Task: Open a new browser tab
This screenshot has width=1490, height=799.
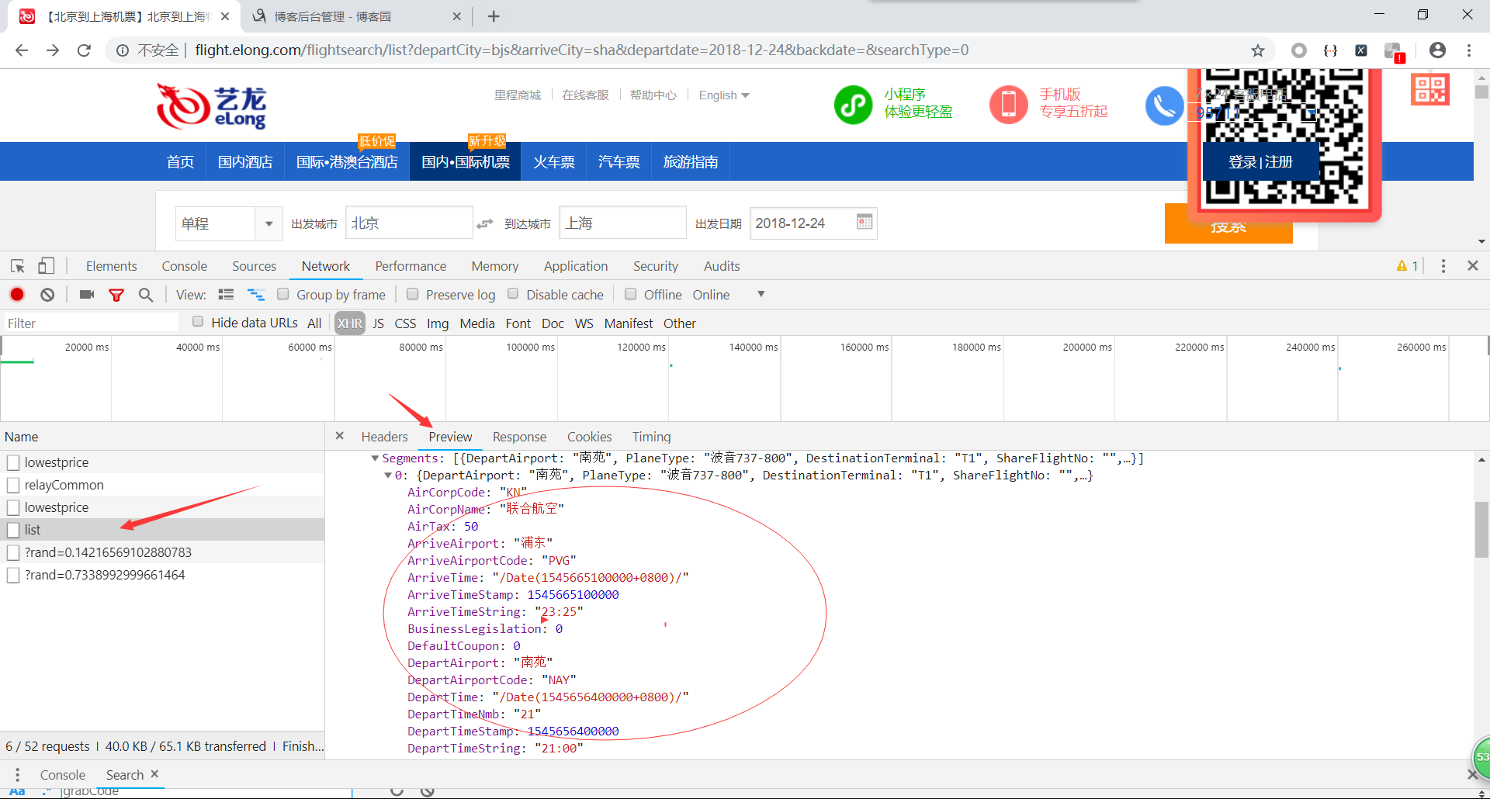Action: click(x=494, y=16)
